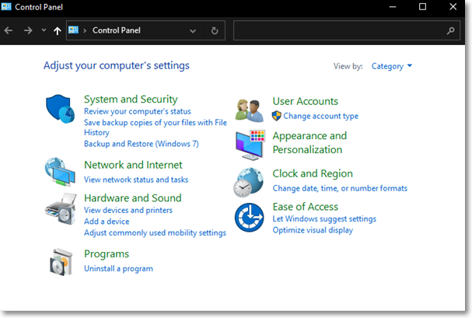Click the Hardware and Sound printer icon
The width and height of the screenshot is (472, 318).
59,208
